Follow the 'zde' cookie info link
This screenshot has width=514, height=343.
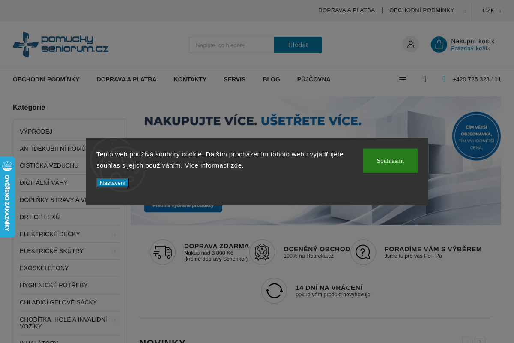tap(236, 165)
